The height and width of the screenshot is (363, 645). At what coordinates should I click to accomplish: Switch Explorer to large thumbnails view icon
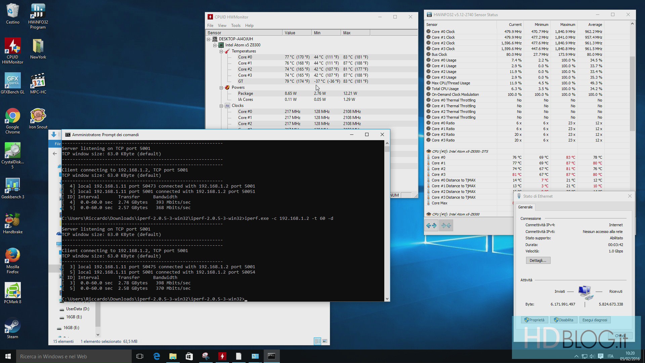[x=325, y=341]
